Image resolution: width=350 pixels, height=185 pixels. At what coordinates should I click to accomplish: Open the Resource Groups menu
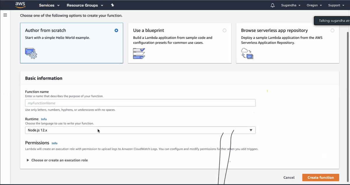click(85, 5)
